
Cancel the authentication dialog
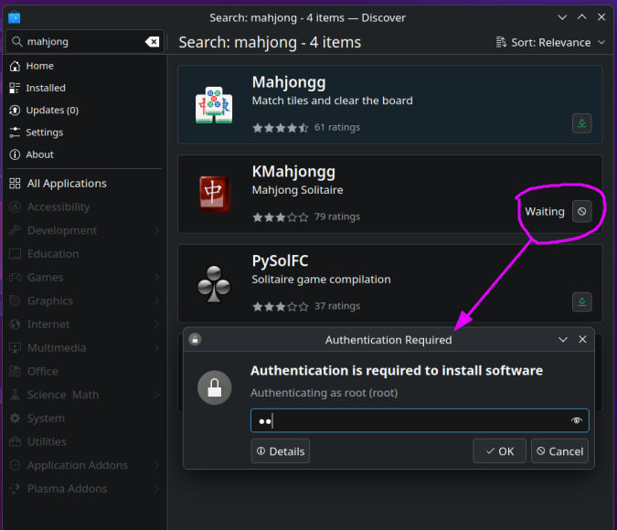[x=559, y=450]
